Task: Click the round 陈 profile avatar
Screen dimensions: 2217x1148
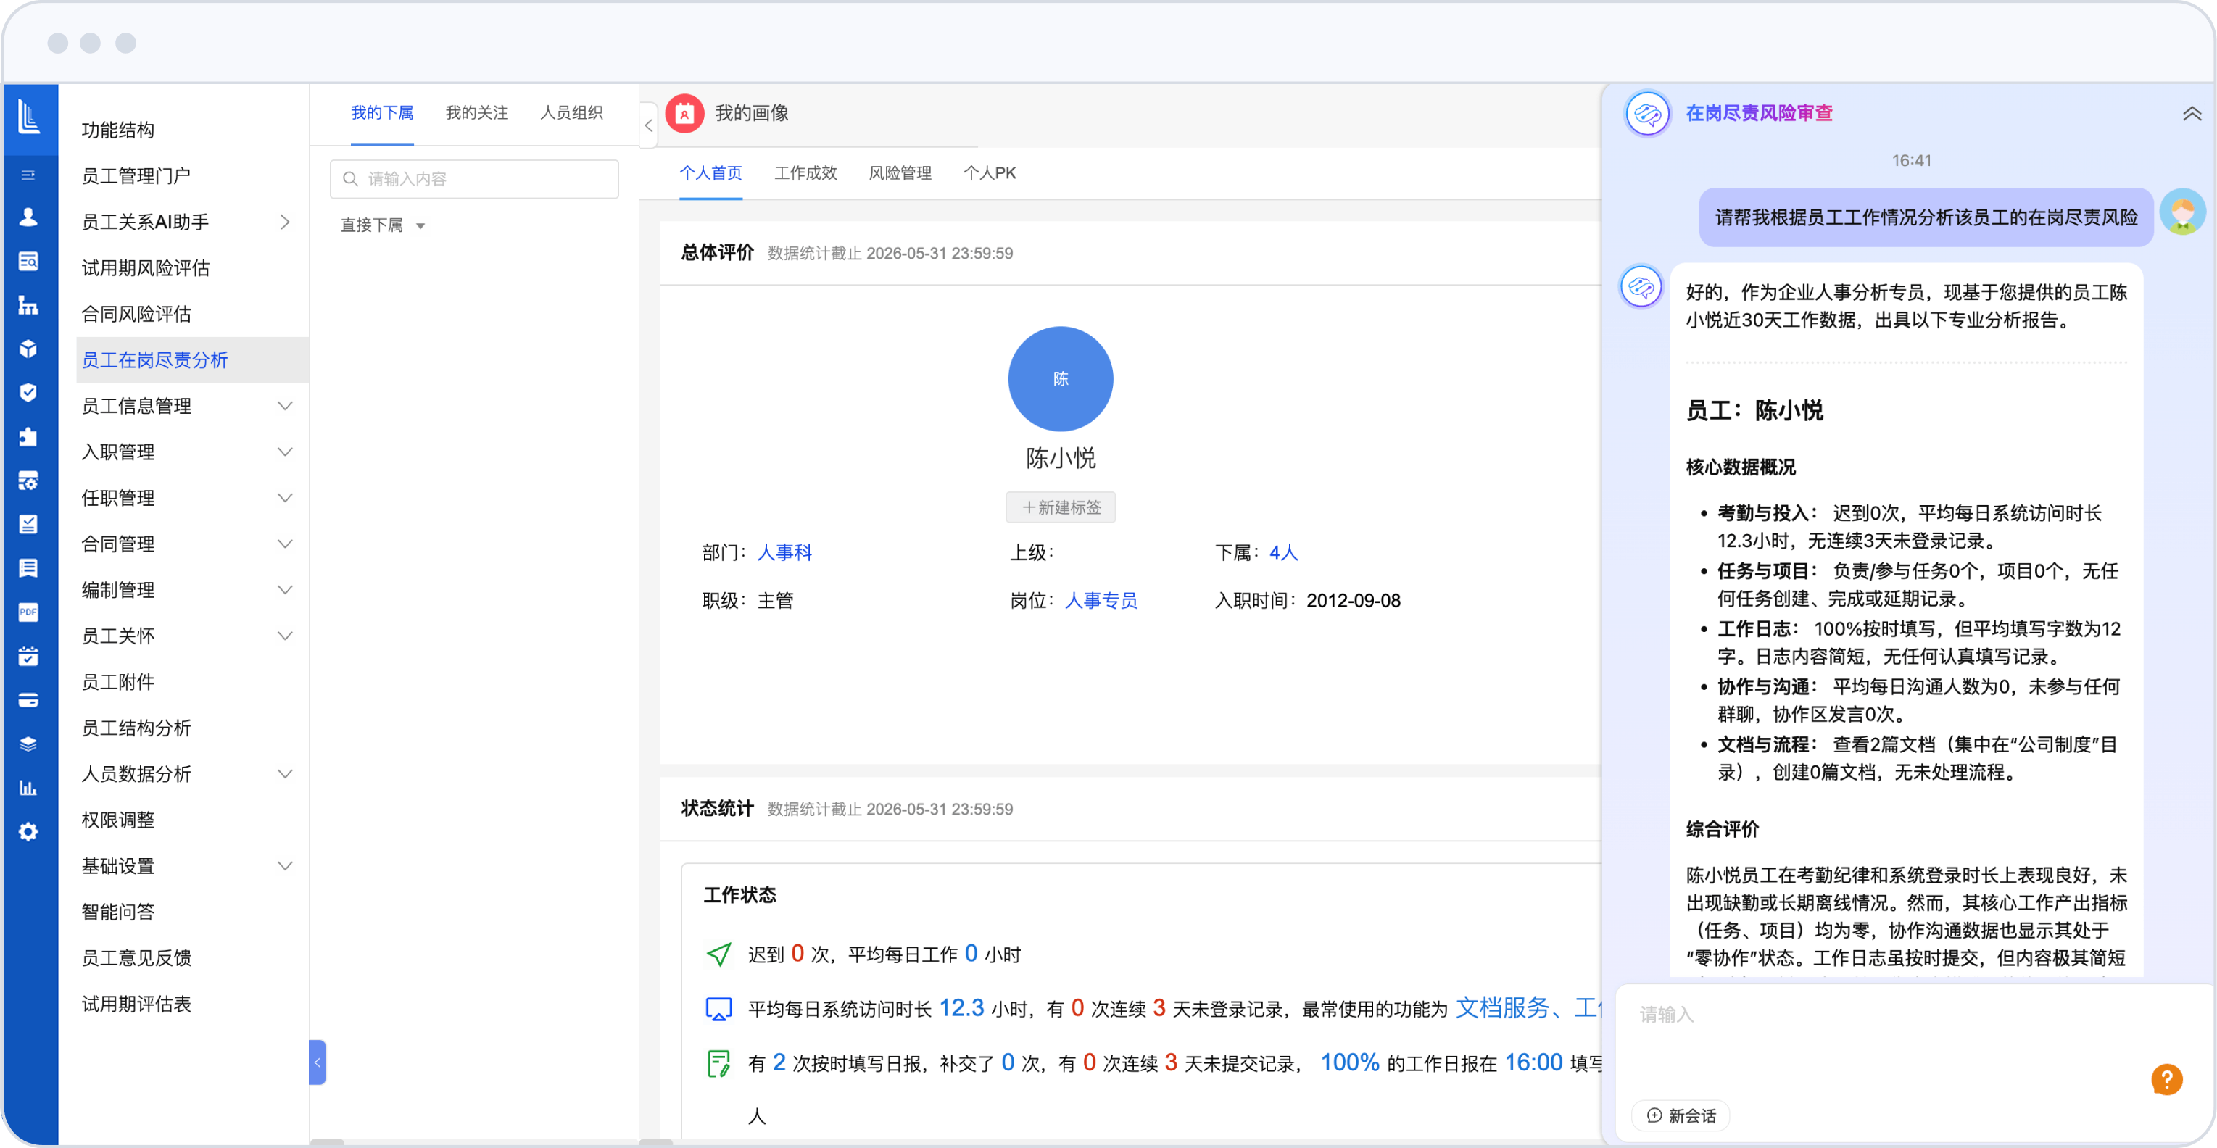Action: tap(1061, 378)
